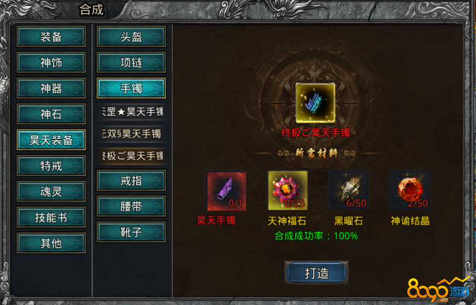Select the 神器 category tab
The image size is (476, 305).
pos(51,88)
